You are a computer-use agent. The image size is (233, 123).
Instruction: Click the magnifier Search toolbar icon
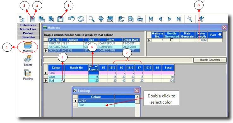point(92,19)
